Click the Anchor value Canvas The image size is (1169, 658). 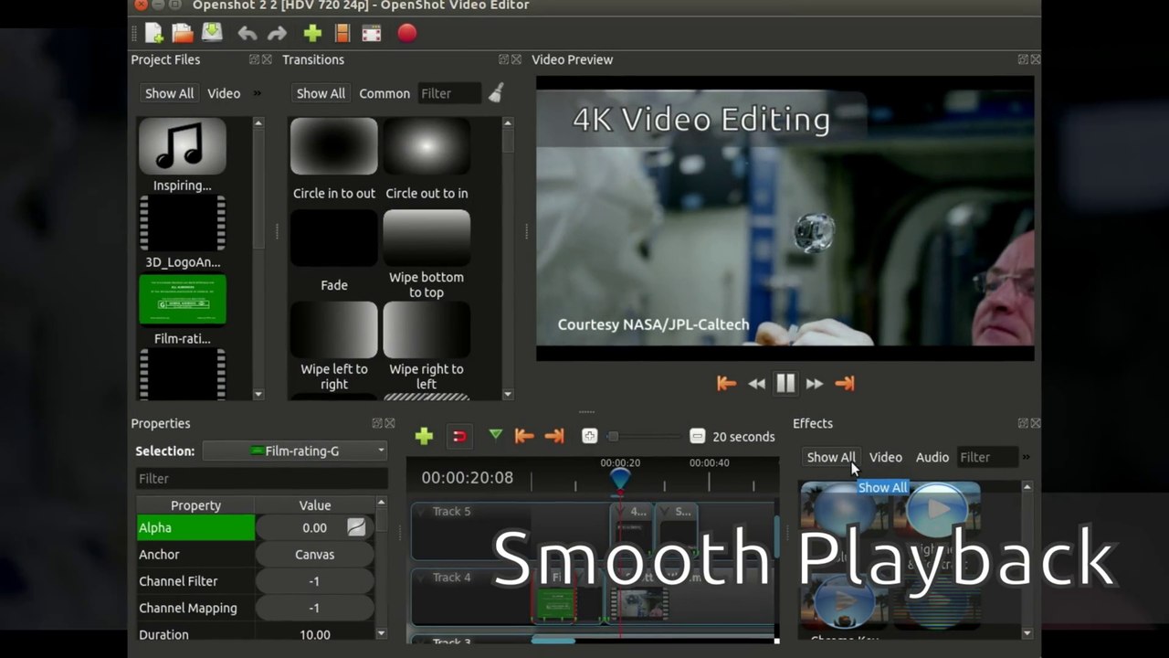tap(314, 555)
